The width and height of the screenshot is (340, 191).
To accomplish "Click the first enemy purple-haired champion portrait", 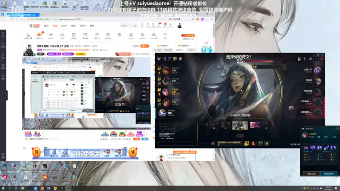I will [317, 70].
